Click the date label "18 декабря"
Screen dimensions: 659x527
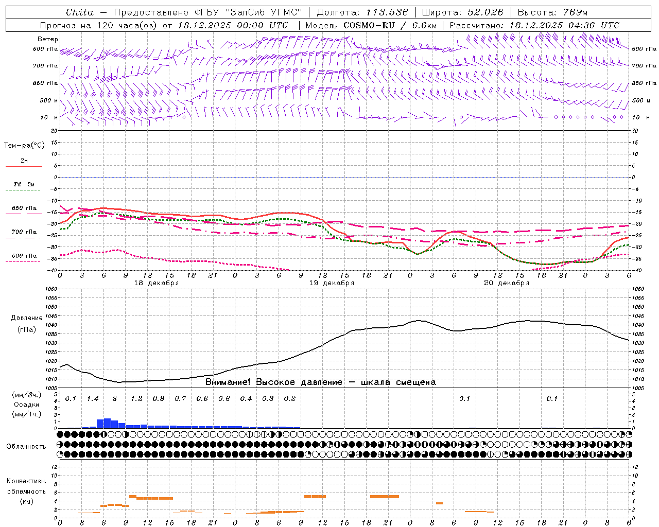[x=157, y=283]
